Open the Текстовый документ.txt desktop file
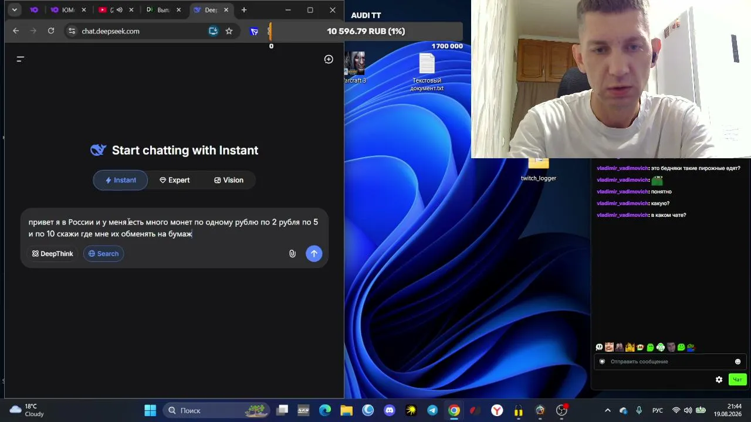The image size is (751, 422). (x=427, y=73)
